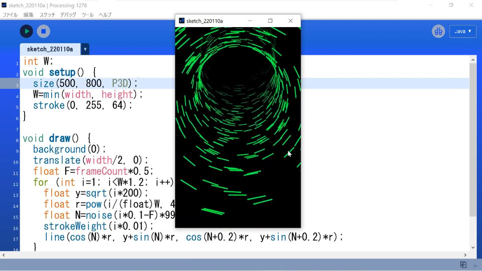The height and width of the screenshot is (271, 482).
Task: Click the 'strokeWeight(i*0.01);' line
Action: point(98,226)
